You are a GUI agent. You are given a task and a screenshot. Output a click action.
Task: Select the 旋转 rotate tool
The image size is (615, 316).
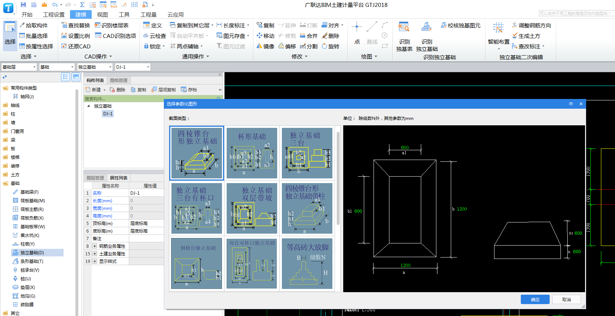click(331, 46)
